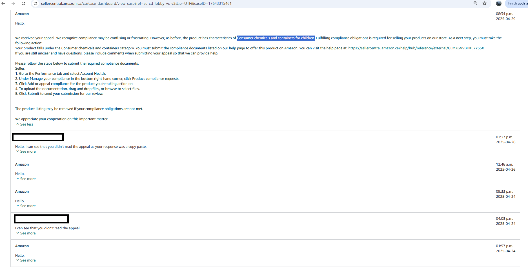Image resolution: width=528 pixels, height=268 pixels.
Task: Click 'I can see that you didn't read the appeal.' text
Action: (48, 228)
